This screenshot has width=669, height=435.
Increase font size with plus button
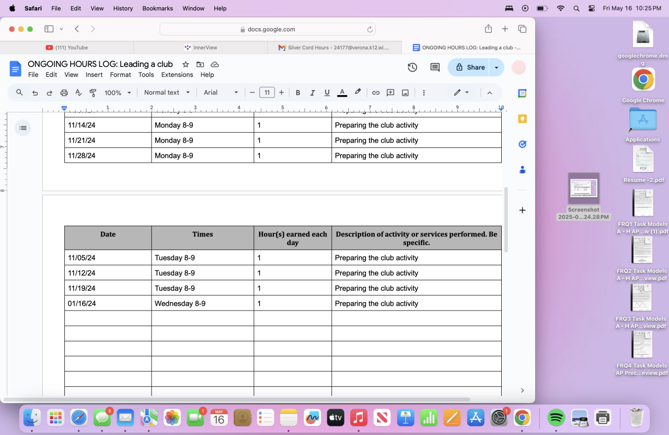pos(282,93)
